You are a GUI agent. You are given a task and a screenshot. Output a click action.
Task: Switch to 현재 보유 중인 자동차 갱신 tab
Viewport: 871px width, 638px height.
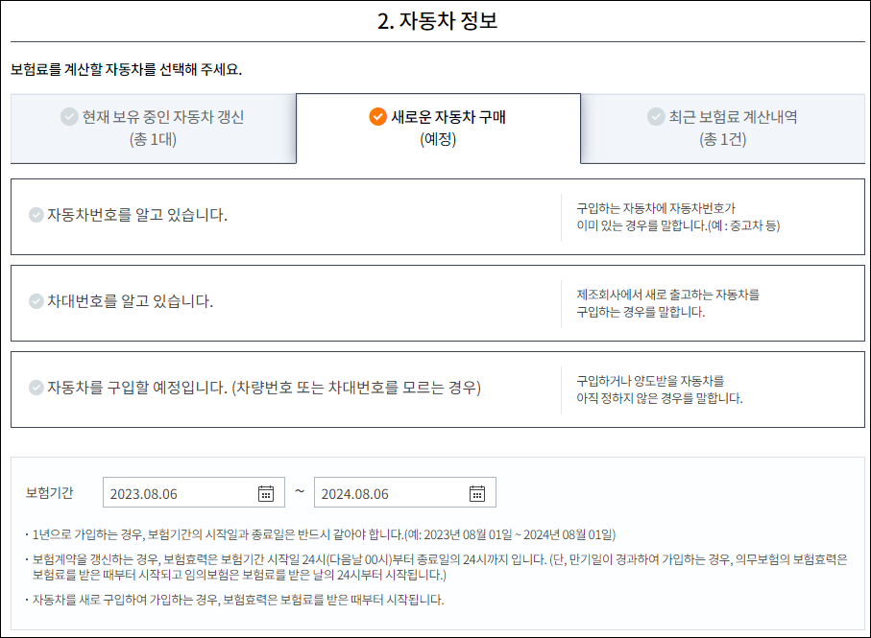[154, 129]
